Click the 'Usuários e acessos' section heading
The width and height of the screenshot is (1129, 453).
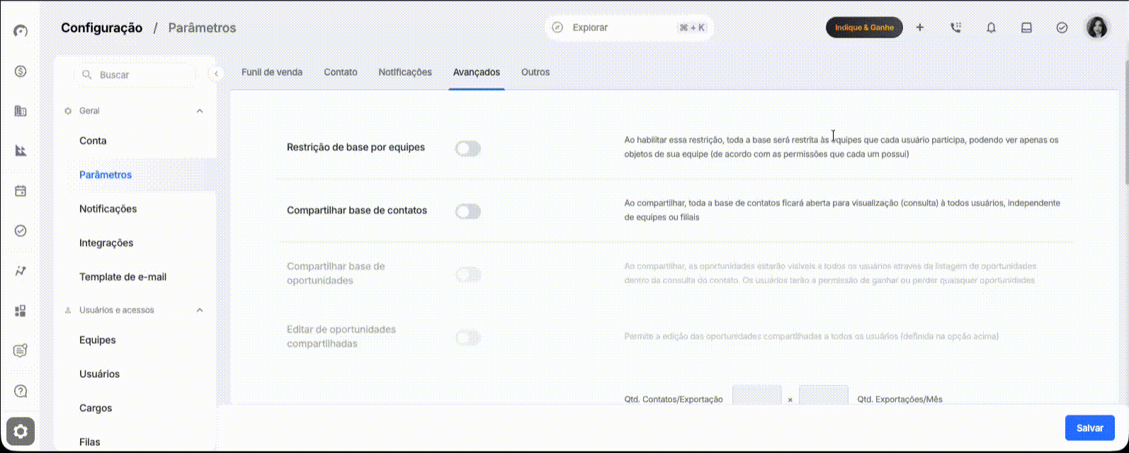coord(117,310)
